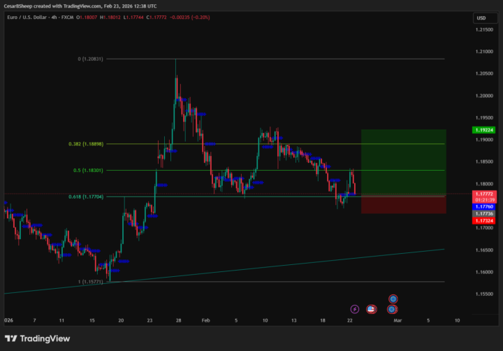The width and height of the screenshot is (503, 351).
Task: Click the Feb label on time axis
Action: [205, 320]
